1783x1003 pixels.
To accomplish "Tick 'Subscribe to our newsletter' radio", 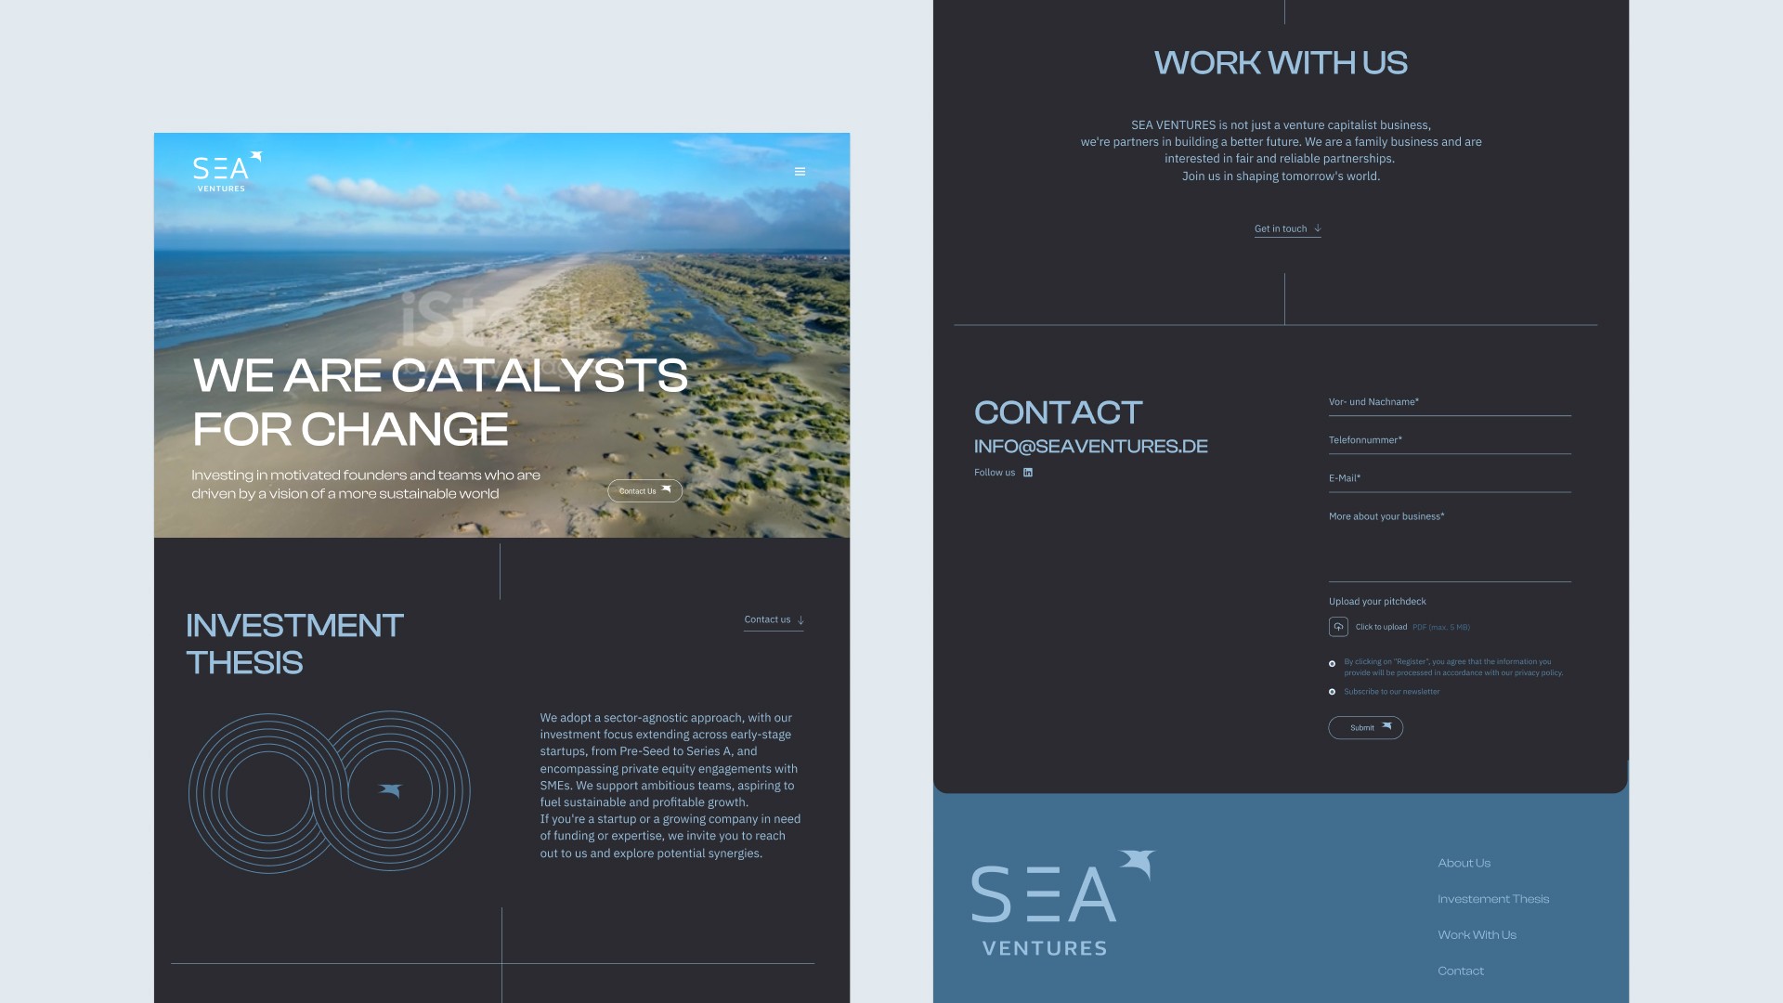I will (1332, 692).
